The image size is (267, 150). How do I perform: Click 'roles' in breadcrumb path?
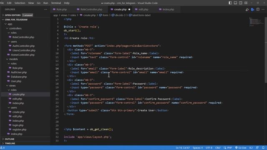(x=73, y=15)
